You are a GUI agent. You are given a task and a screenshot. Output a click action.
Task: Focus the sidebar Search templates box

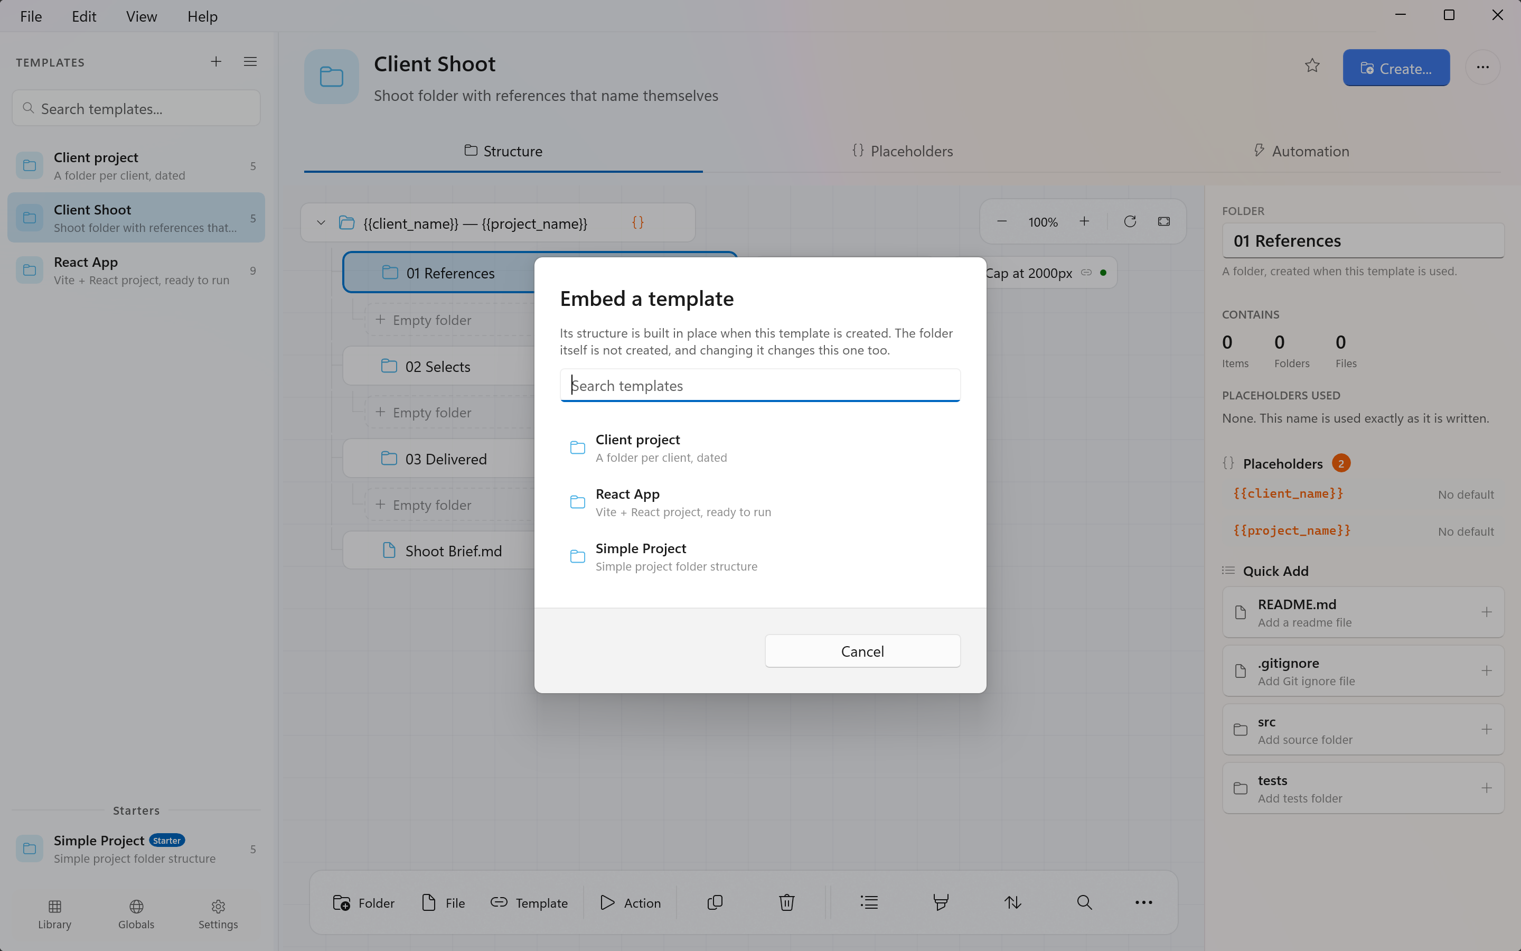click(136, 108)
